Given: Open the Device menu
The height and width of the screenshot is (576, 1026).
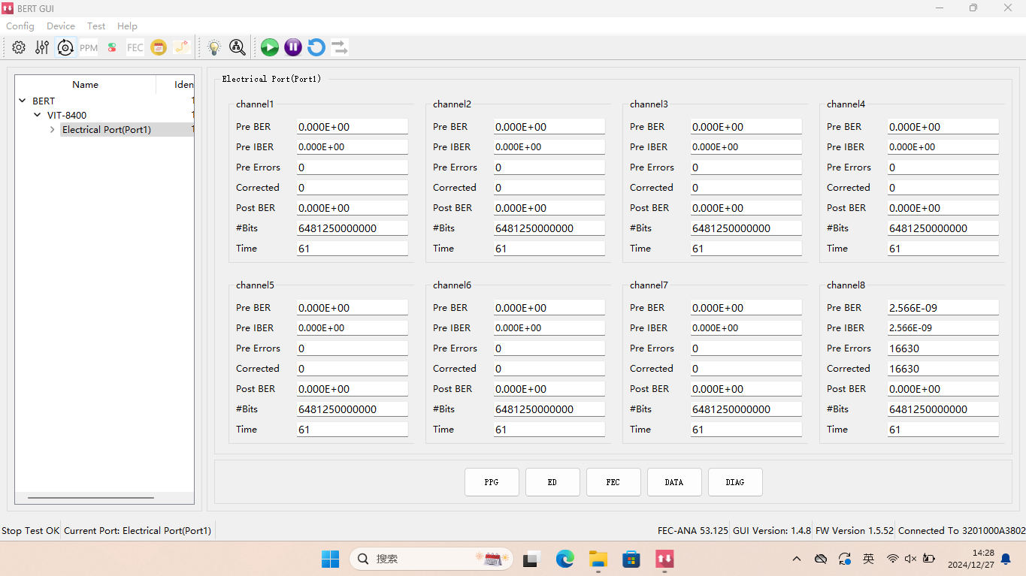Looking at the screenshot, I should coord(60,26).
